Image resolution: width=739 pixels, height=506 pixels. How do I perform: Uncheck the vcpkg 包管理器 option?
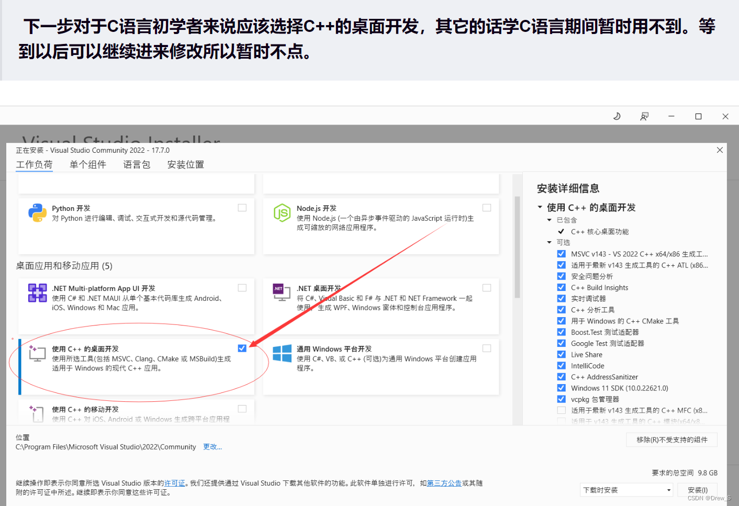tap(562, 399)
